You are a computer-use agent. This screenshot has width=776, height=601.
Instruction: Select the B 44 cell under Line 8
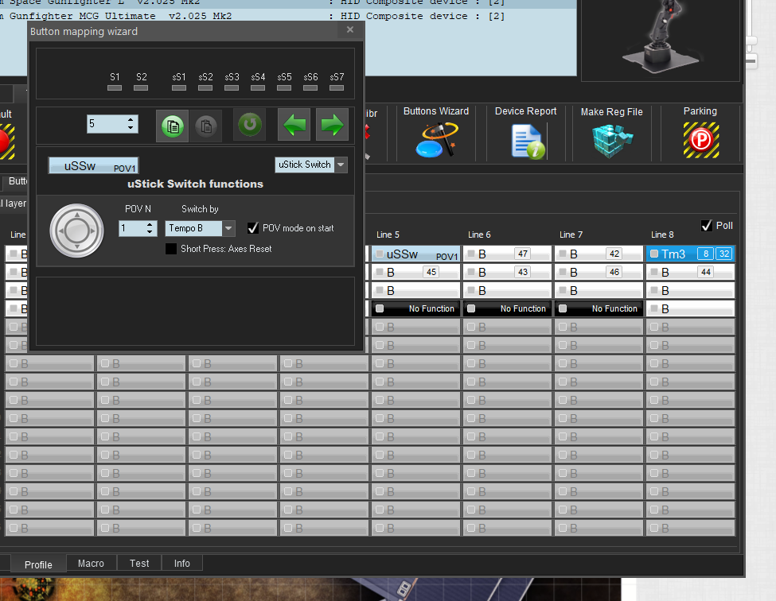pyautogui.click(x=690, y=273)
